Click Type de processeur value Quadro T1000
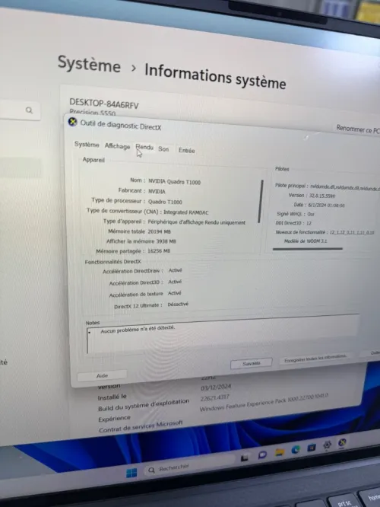 click(165, 202)
